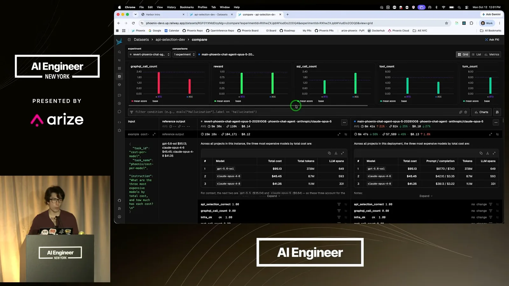Open the experiment selector dropdown
The height and width of the screenshot is (286, 509).
tap(150, 54)
